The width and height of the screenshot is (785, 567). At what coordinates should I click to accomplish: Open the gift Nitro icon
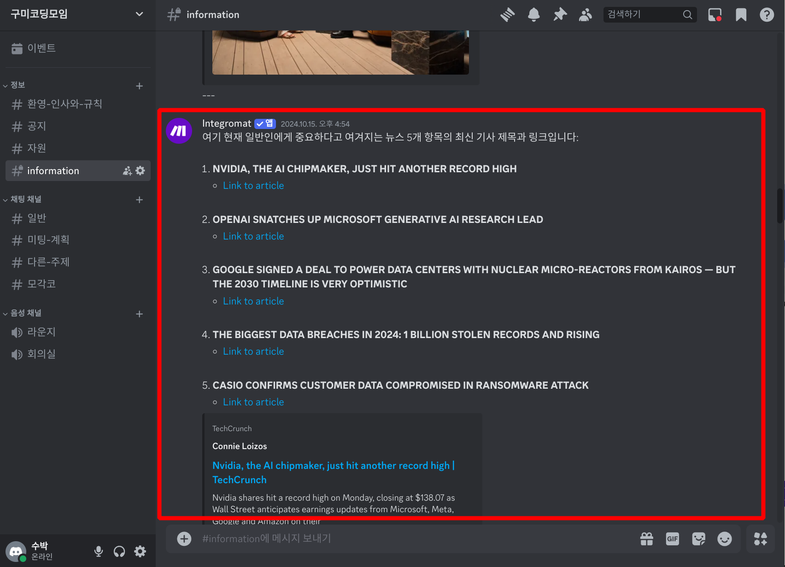click(x=647, y=538)
